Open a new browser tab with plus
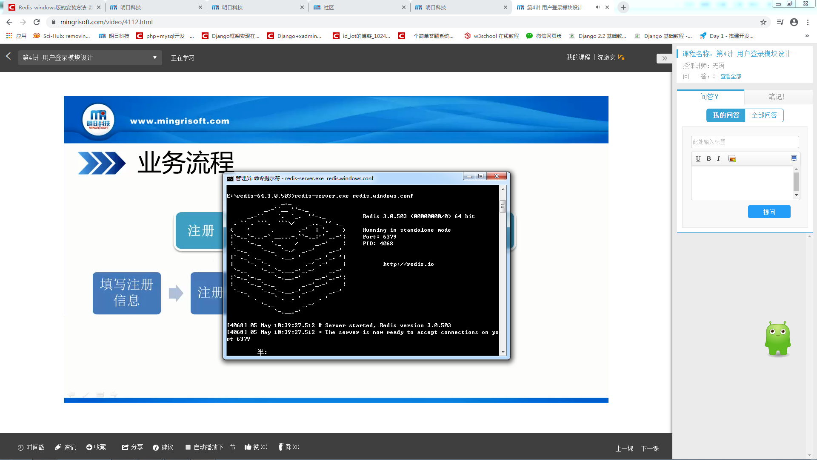817x460 pixels. tap(623, 7)
